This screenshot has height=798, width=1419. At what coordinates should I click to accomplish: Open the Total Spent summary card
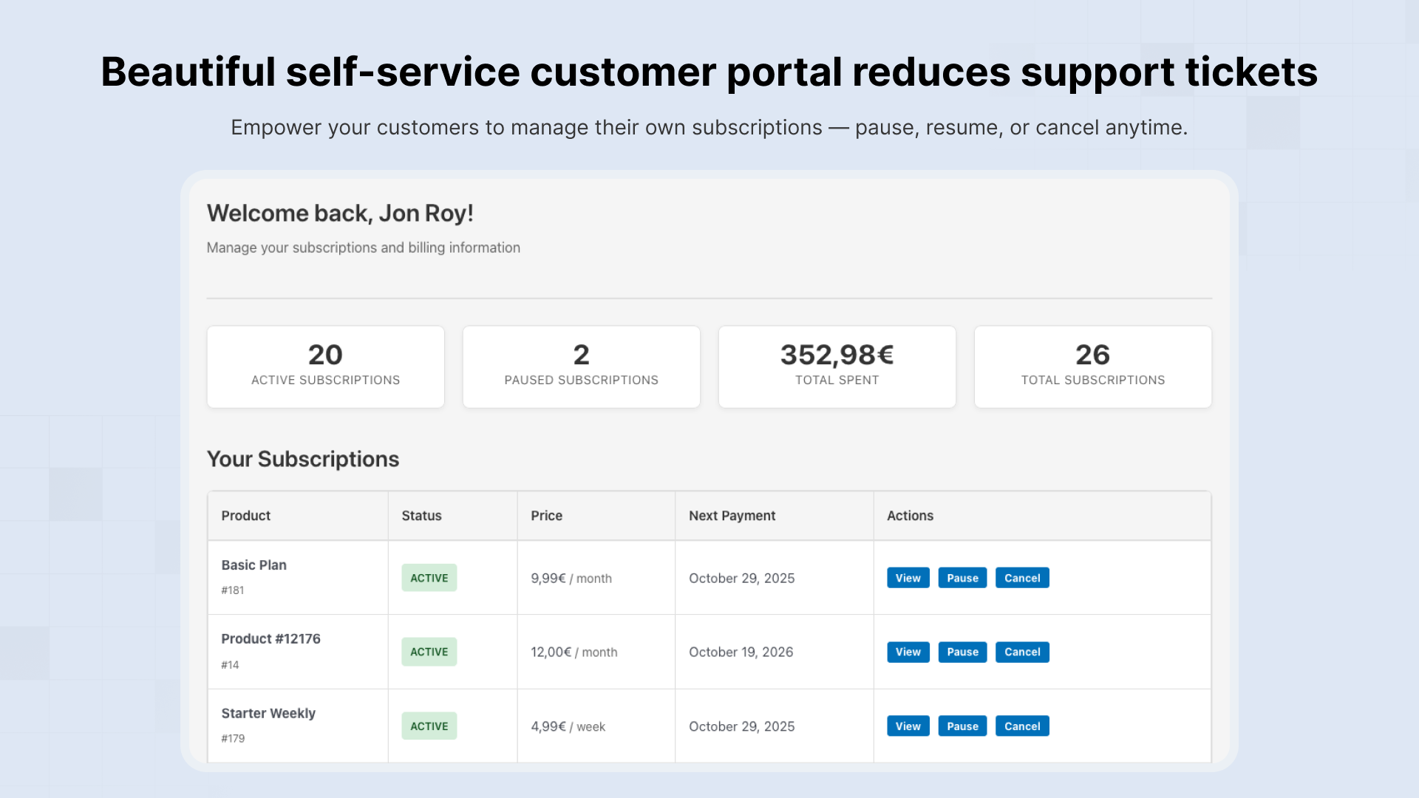837,366
